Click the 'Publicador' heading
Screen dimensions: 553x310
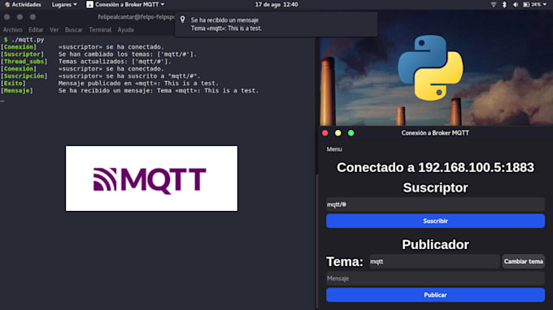[435, 244]
